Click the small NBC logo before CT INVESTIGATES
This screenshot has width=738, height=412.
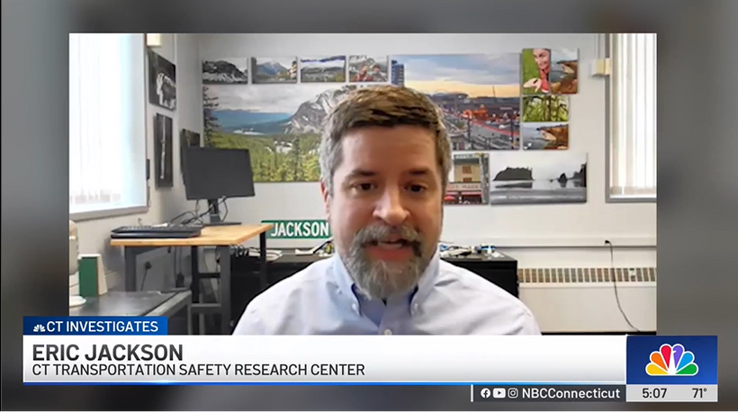coord(39,327)
